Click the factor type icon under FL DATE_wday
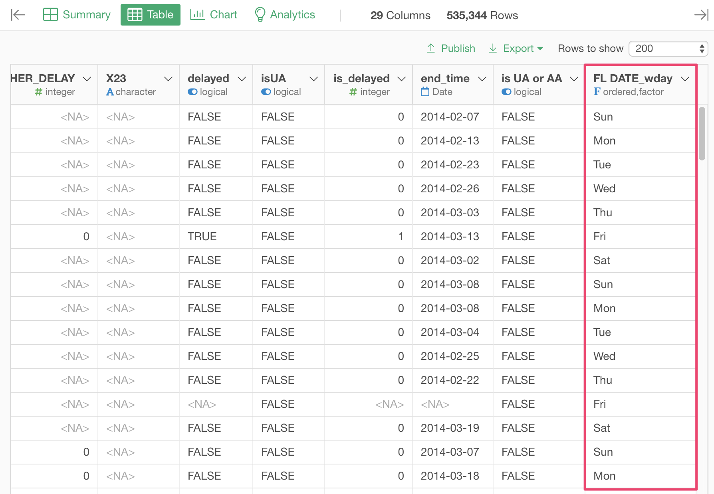The height and width of the screenshot is (494, 714). pos(597,91)
